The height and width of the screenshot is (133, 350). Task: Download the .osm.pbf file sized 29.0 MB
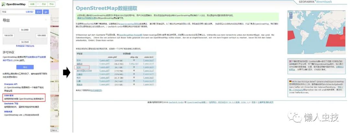tap(105, 64)
